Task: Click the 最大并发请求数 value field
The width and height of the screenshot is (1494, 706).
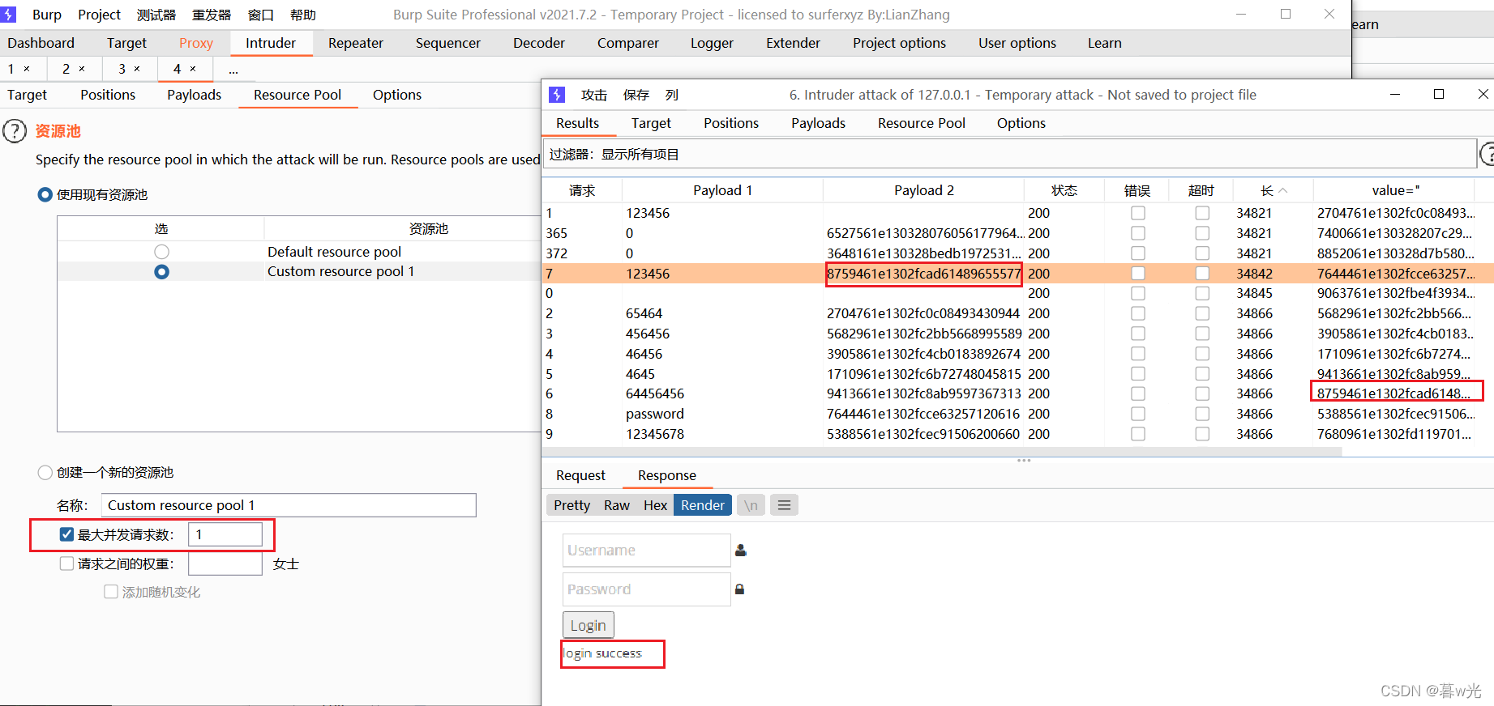Action: (225, 534)
